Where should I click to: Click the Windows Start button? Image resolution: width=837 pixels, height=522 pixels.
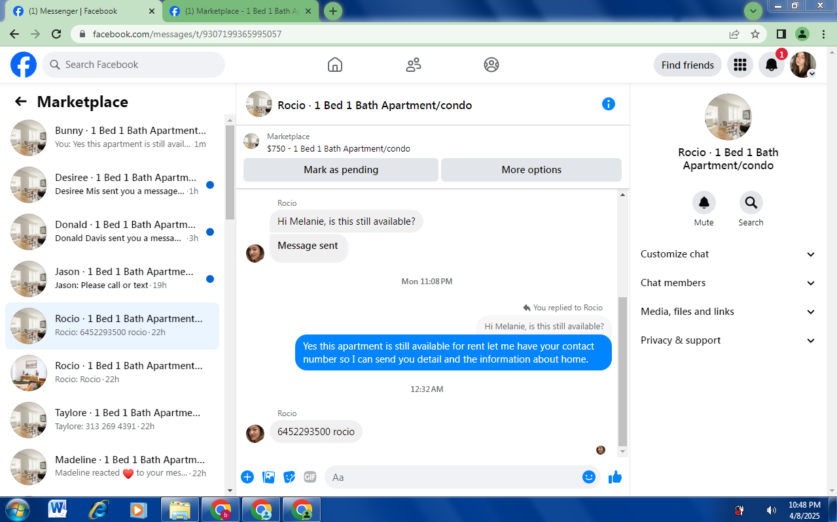(x=17, y=510)
